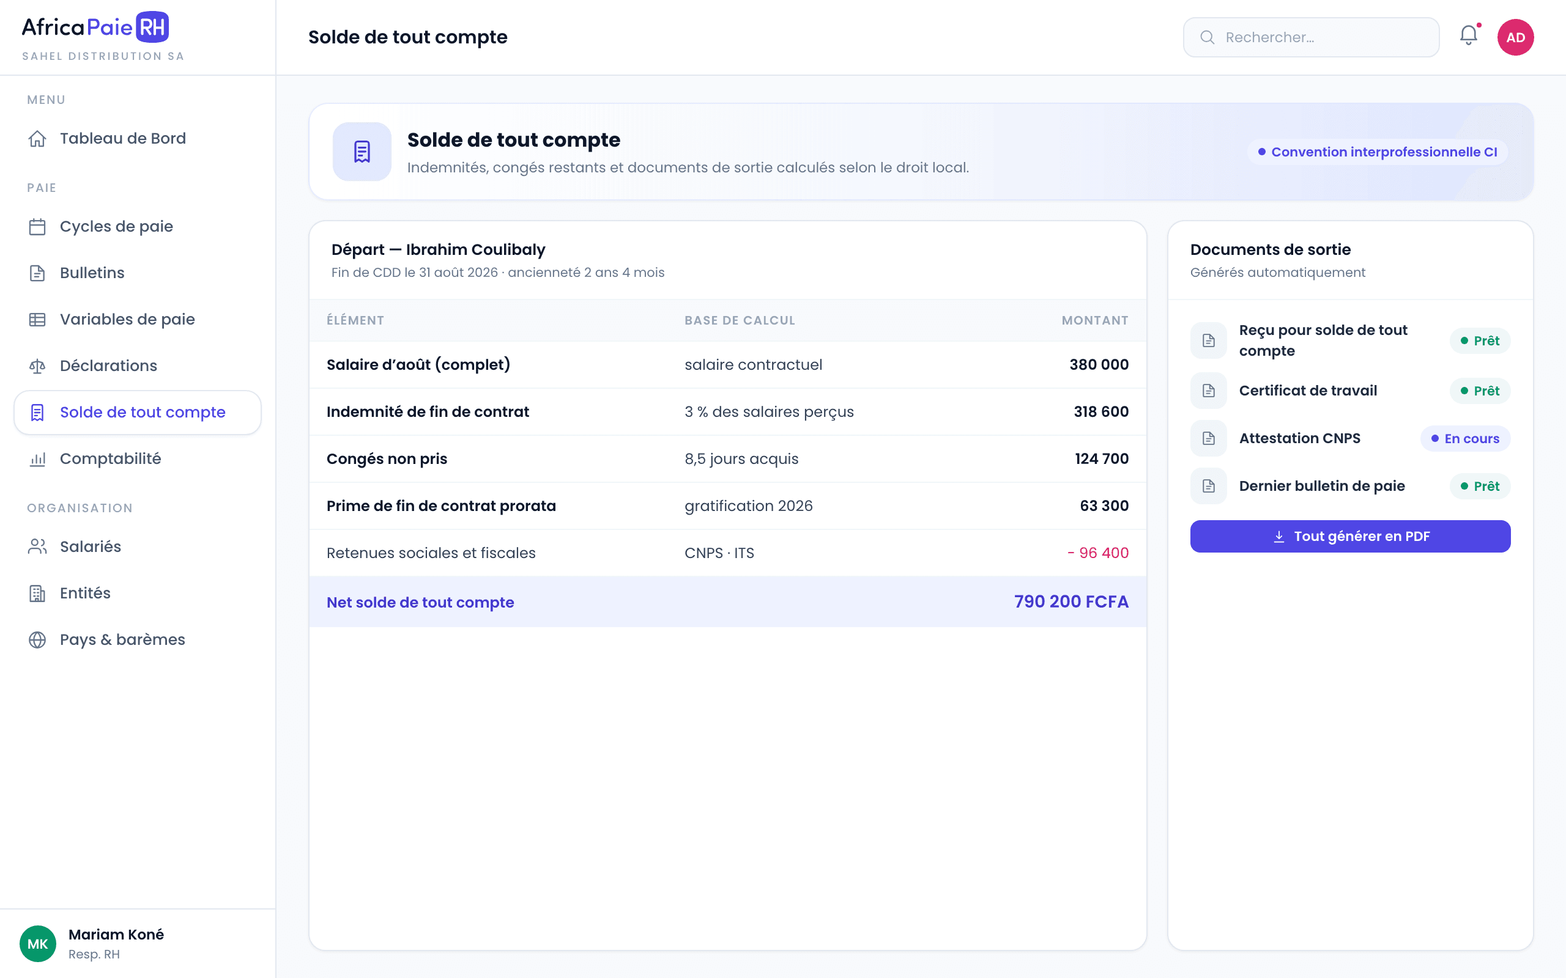
Task: Click the file icon beside Dernier bulletin de paie
Action: [x=1208, y=487]
